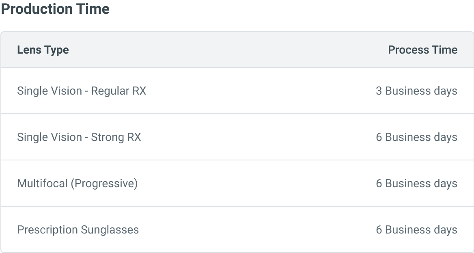Screen dimensions: 474x253
Task: Click the Single Vision - Regular RX row label
Action: pyautogui.click(x=82, y=91)
